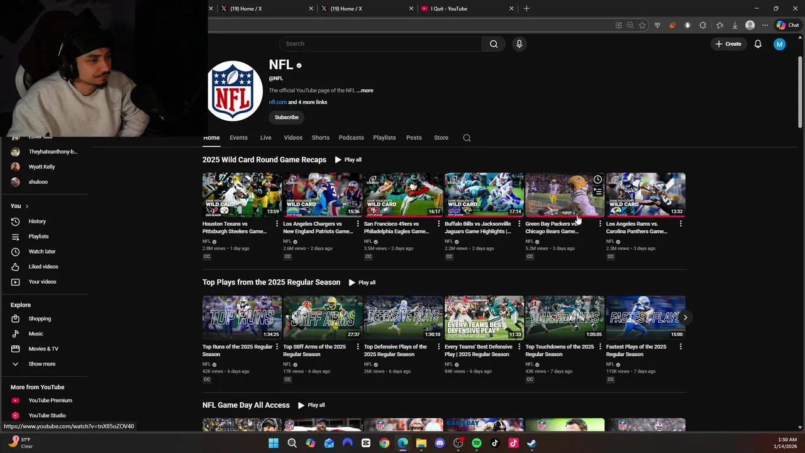
Task: Click the YouTube search input field
Action: click(380, 44)
